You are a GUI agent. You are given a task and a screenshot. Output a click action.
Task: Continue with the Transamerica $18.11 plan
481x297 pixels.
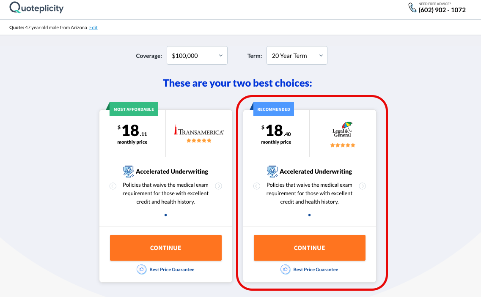point(166,248)
